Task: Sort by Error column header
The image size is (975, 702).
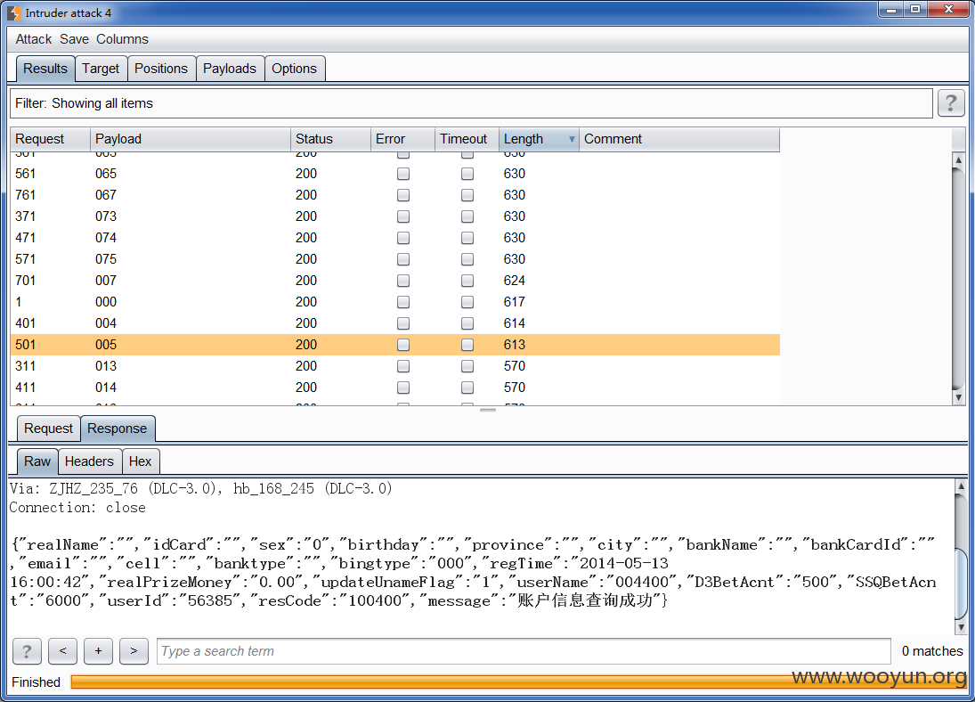Action: pyautogui.click(x=403, y=139)
